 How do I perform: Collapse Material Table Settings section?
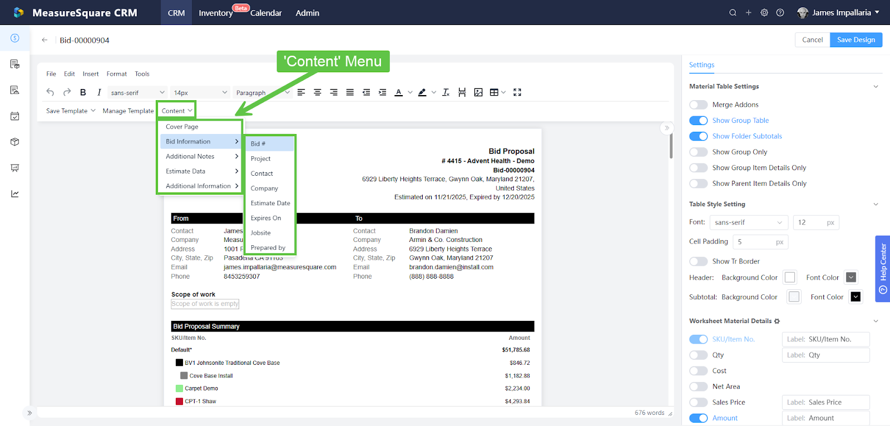(x=876, y=87)
